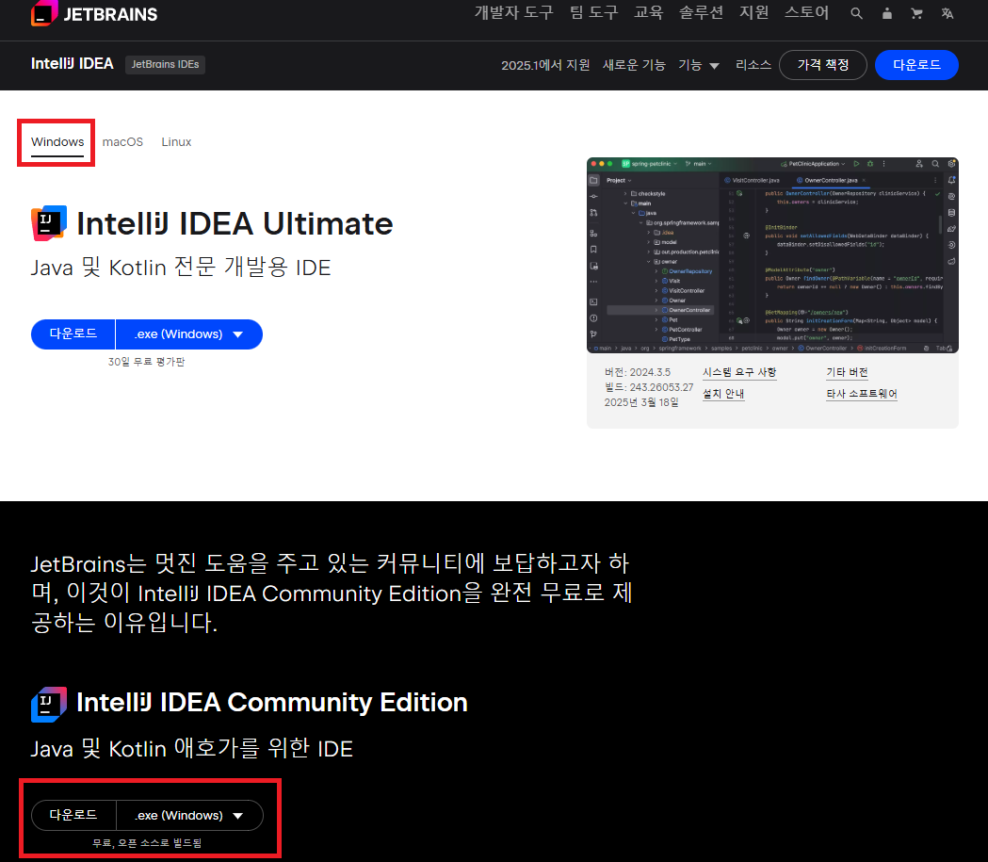Open the 설치 안내 link
Screen dimensions: 988x862
pos(723,394)
